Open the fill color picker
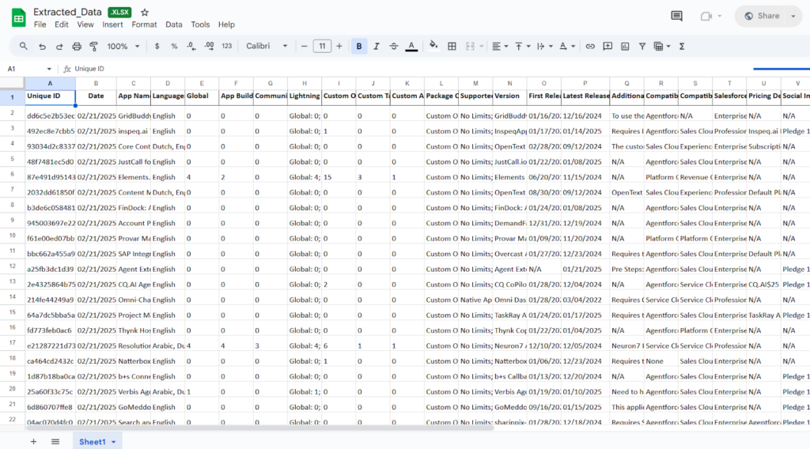The height and width of the screenshot is (449, 810). click(x=433, y=47)
